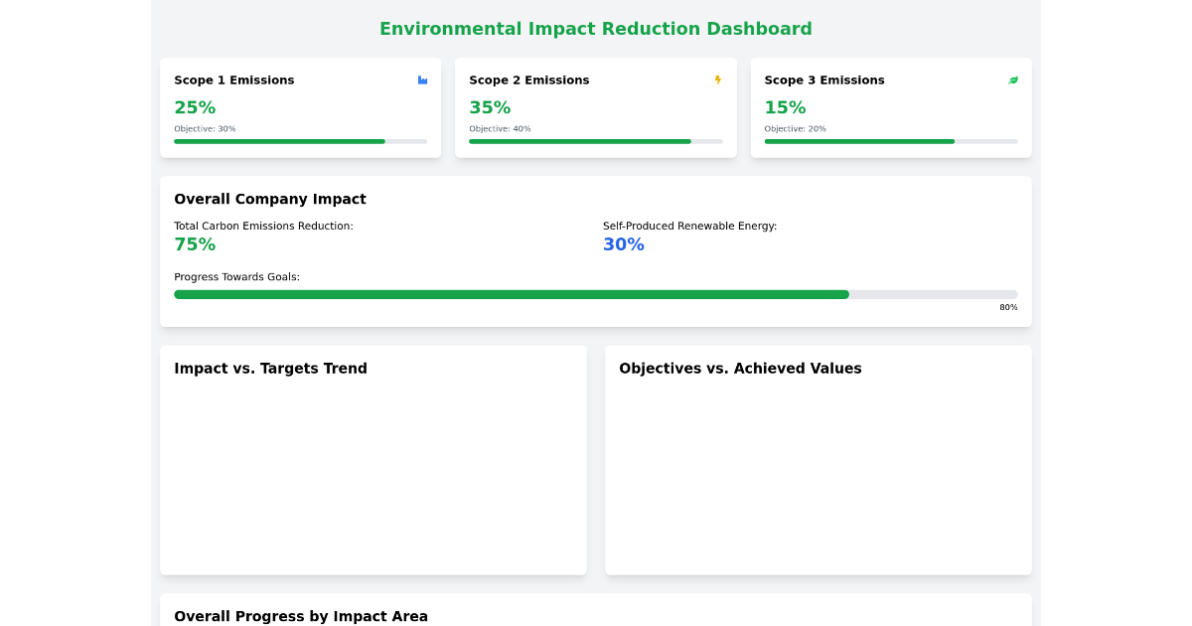Select the Impact vs. Targets Trend title
Image resolution: width=1192 pixels, height=626 pixels.
(x=270, y=368)
